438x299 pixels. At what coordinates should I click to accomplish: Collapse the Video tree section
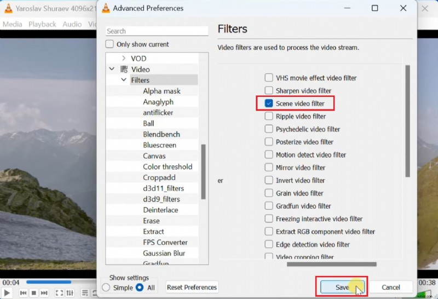[x=112, y=70]
